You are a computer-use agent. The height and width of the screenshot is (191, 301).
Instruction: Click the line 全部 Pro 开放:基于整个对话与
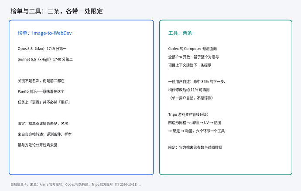coord(194,57)
